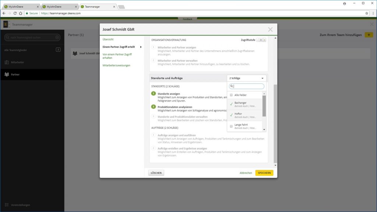
Task: Click the dialog scrollbar down arrow
Action: pos(275,165)
